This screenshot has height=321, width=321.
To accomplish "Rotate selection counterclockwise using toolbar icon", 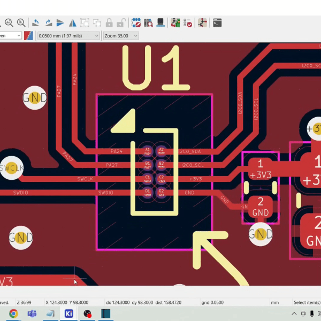I will tap(35, 23).
